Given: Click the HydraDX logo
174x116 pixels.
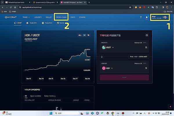Looking at the screenshot, I should pyautogui.click(x=10, y=17).
